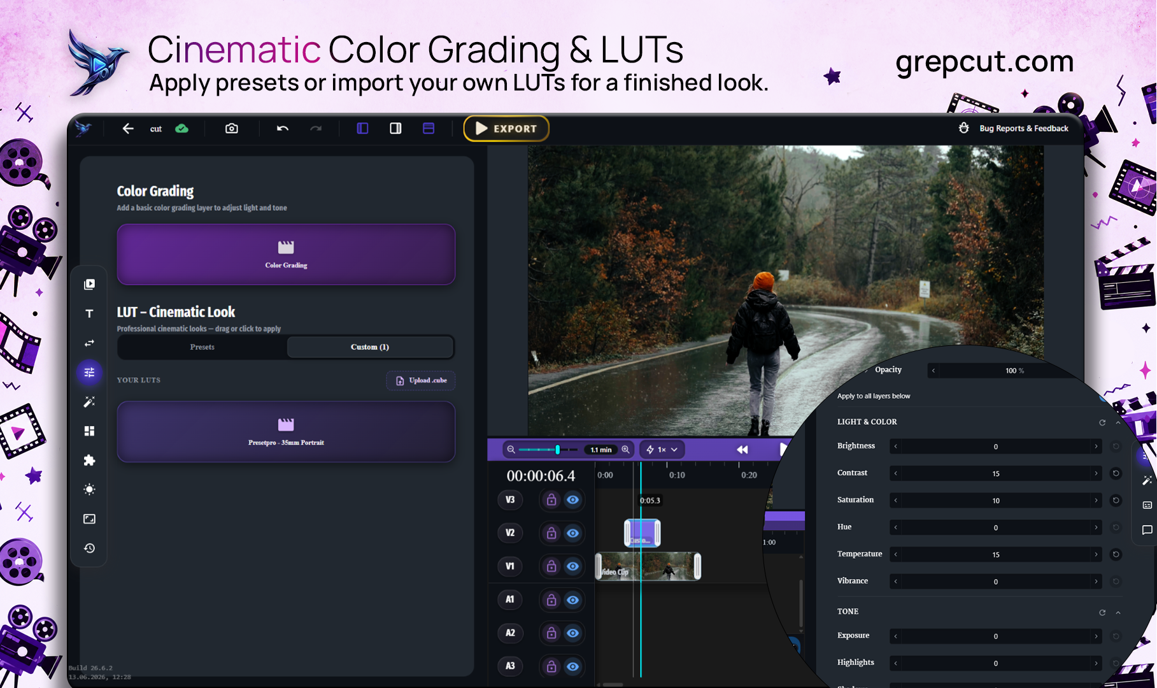Viewport: 1157px width, 688px height.
Task: Open the aspect ratio sidebar icon
Action: coord(89,519)
